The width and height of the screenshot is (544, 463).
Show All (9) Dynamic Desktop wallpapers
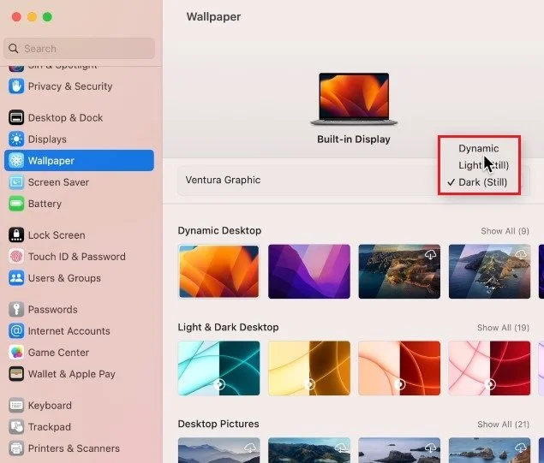505,231
